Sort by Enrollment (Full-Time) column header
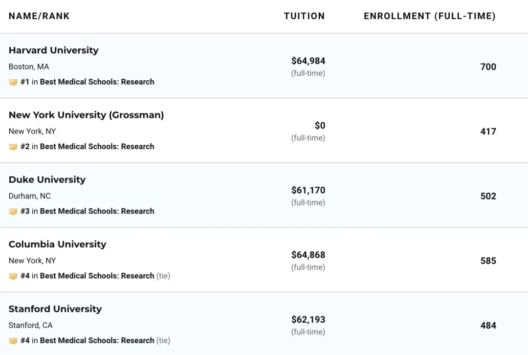The image size is (528, 355). [x=429, y=16]
